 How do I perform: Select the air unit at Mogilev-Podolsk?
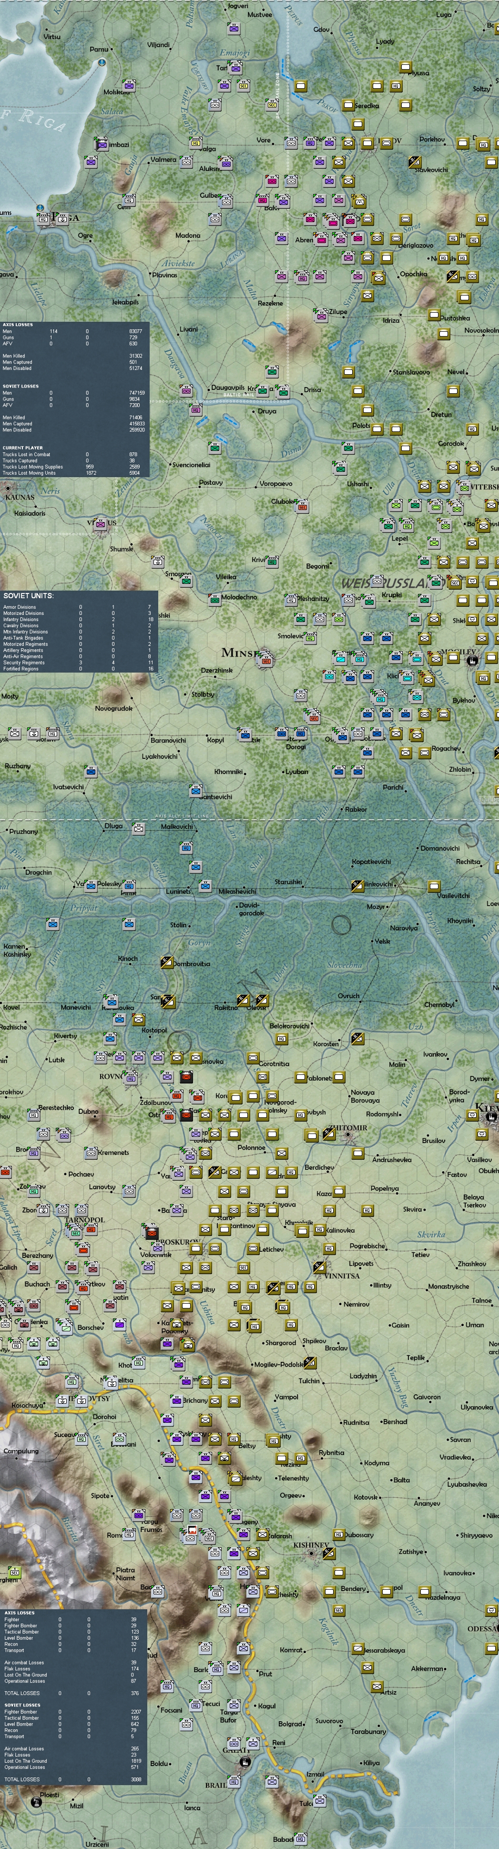309,1362
